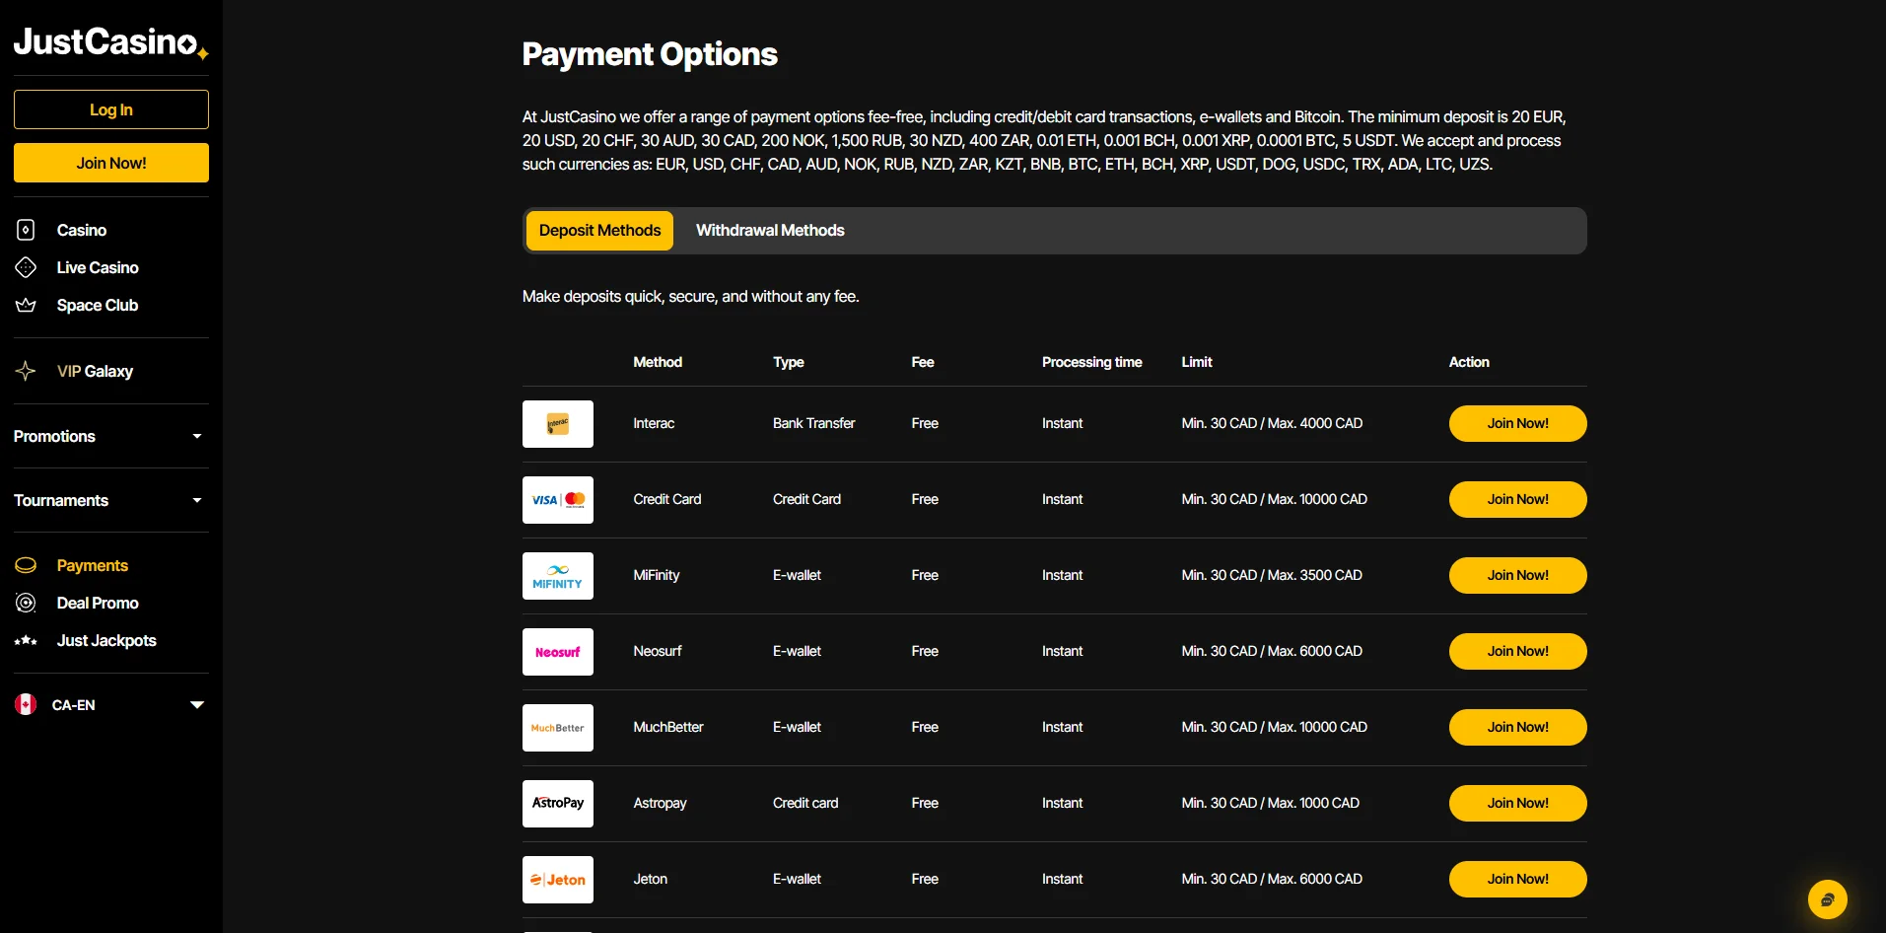Click the Interac payment logo

click(x=558, y=424)
